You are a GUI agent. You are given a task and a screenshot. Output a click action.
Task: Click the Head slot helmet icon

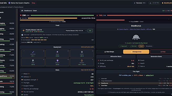[x=57, y=52]
